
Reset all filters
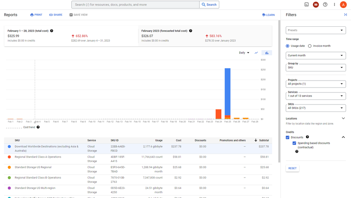point(292,168)
